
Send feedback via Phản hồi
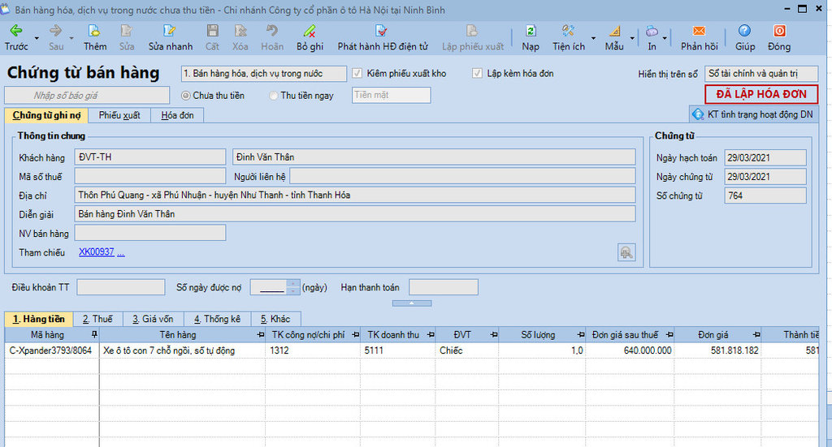point(700,37)
